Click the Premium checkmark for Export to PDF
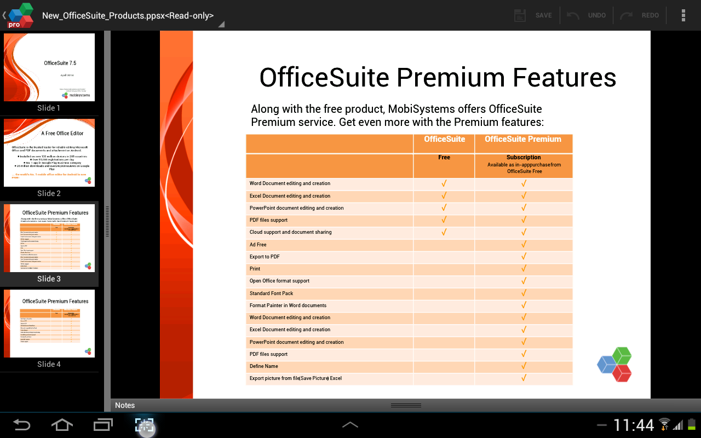This screenshot has height=438, width=701. (x=524, y=257)
